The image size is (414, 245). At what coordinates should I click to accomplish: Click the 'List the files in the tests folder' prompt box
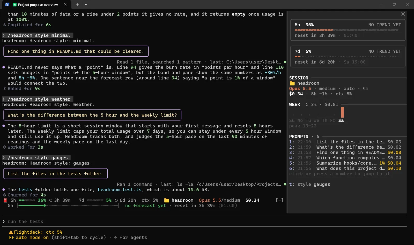click(55, 174)
